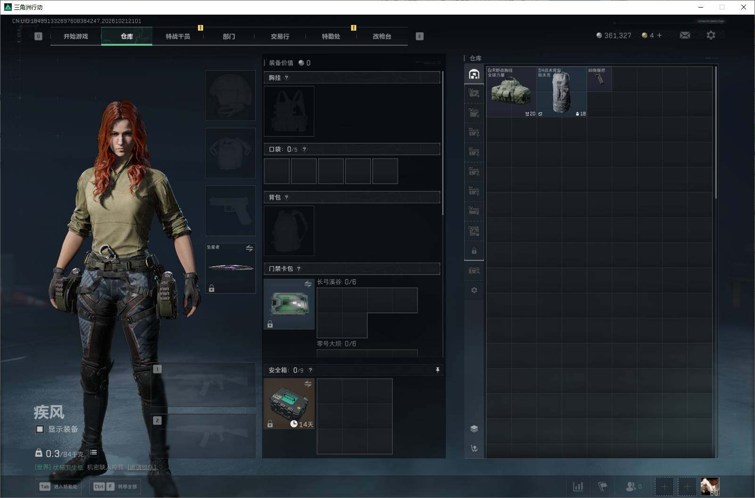
Task: Switch to the 交易行 tab
Action: coord(280,36)
